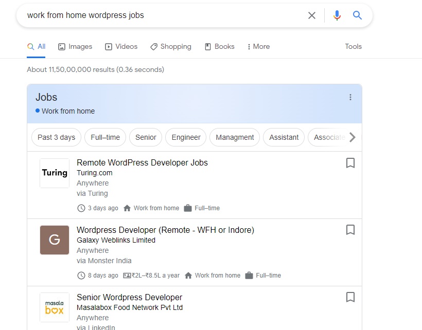The image size is (422, 330).
Task: Click the via Monster India source text
Action: point(104,261)
